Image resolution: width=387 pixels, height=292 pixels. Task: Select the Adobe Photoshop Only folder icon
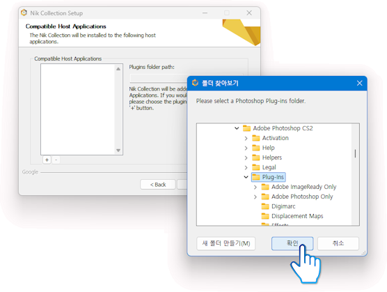pos(265,197)
